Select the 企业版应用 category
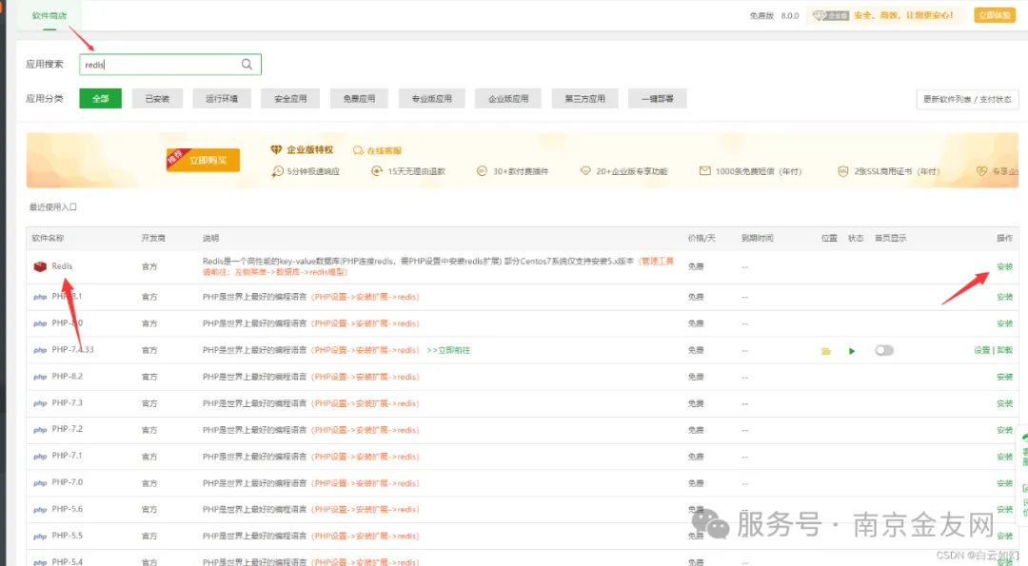The width and height of the screenshot is (1028, 566). coord(508,98)
